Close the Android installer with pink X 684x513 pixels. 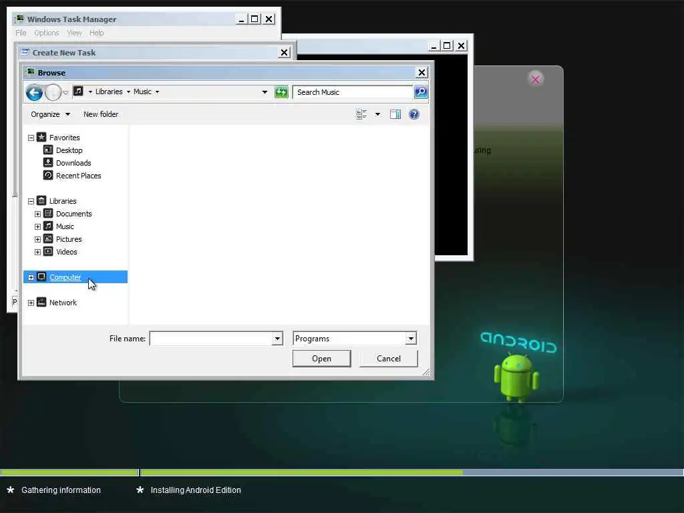click(x=535, y=79)
